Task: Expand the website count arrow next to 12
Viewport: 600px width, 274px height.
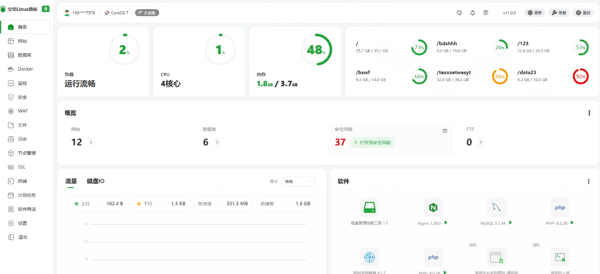Action: point(91,142)
